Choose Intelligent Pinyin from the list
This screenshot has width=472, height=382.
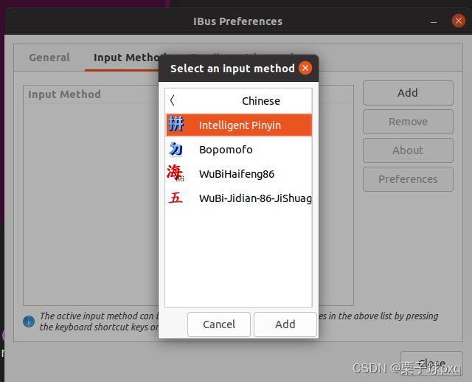[x=238, y=125]
